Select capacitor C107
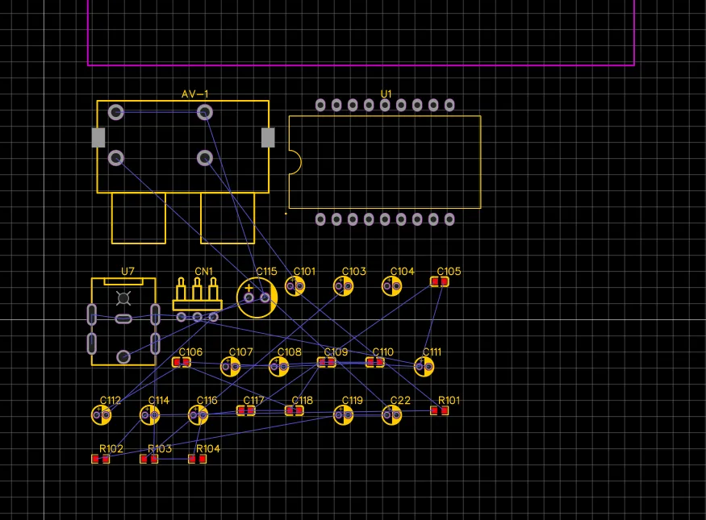The height and width of the screenshot is (520, 706). coord(231,367)
